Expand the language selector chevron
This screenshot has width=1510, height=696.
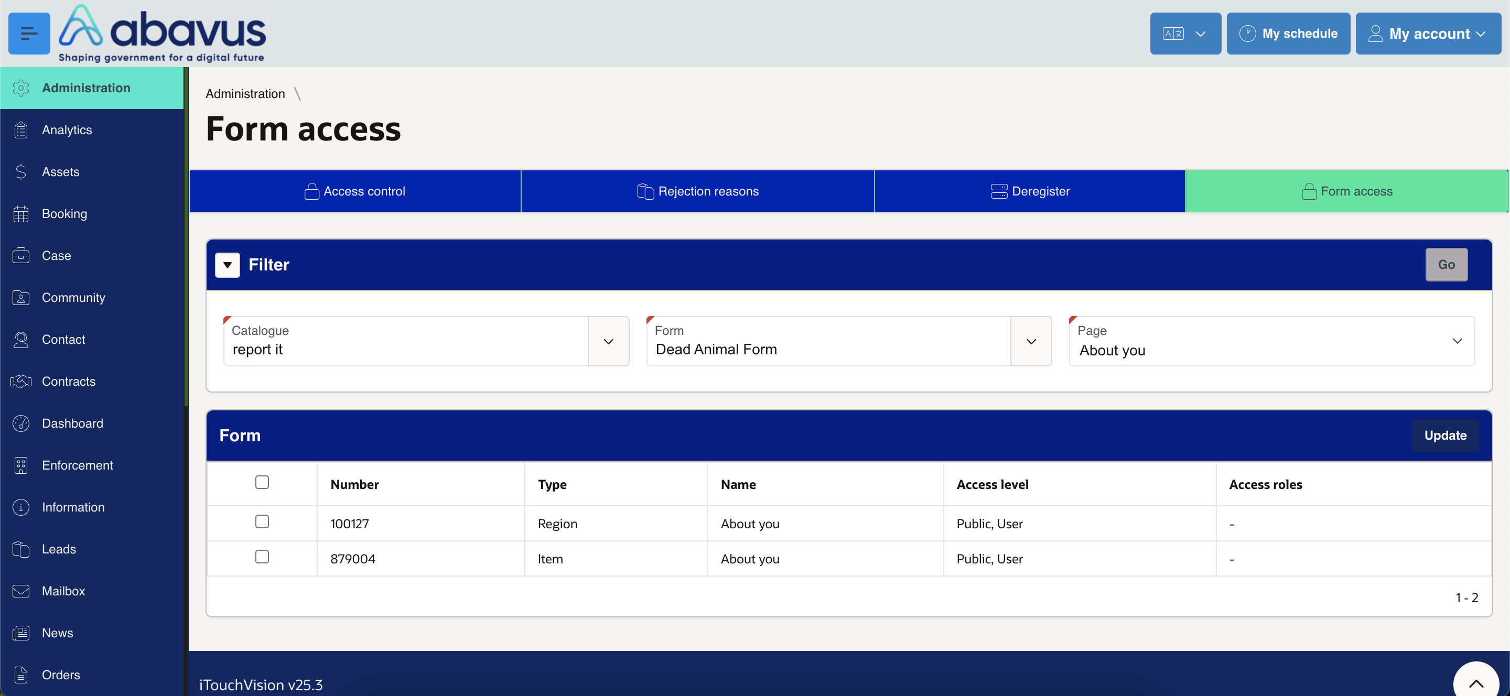(1201, 34)
